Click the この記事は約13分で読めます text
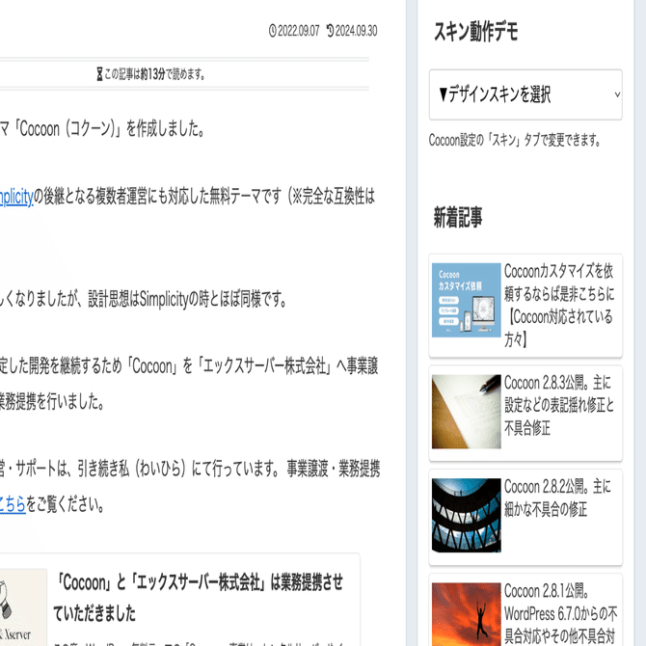 [x=154, y=74]
